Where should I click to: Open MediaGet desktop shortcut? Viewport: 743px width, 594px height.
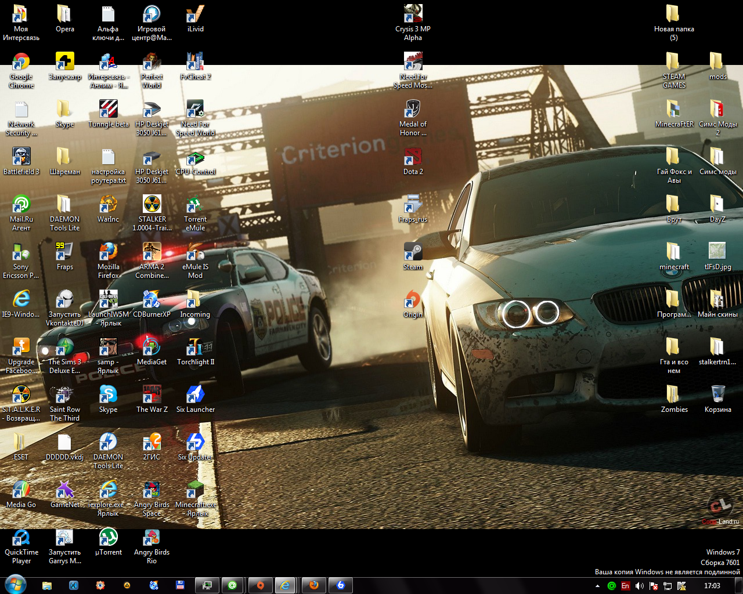click(152, 347)
